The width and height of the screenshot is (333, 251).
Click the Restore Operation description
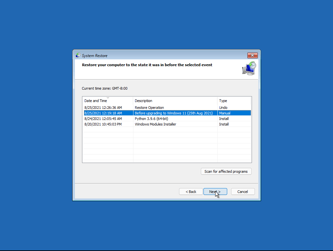point(149,108)
